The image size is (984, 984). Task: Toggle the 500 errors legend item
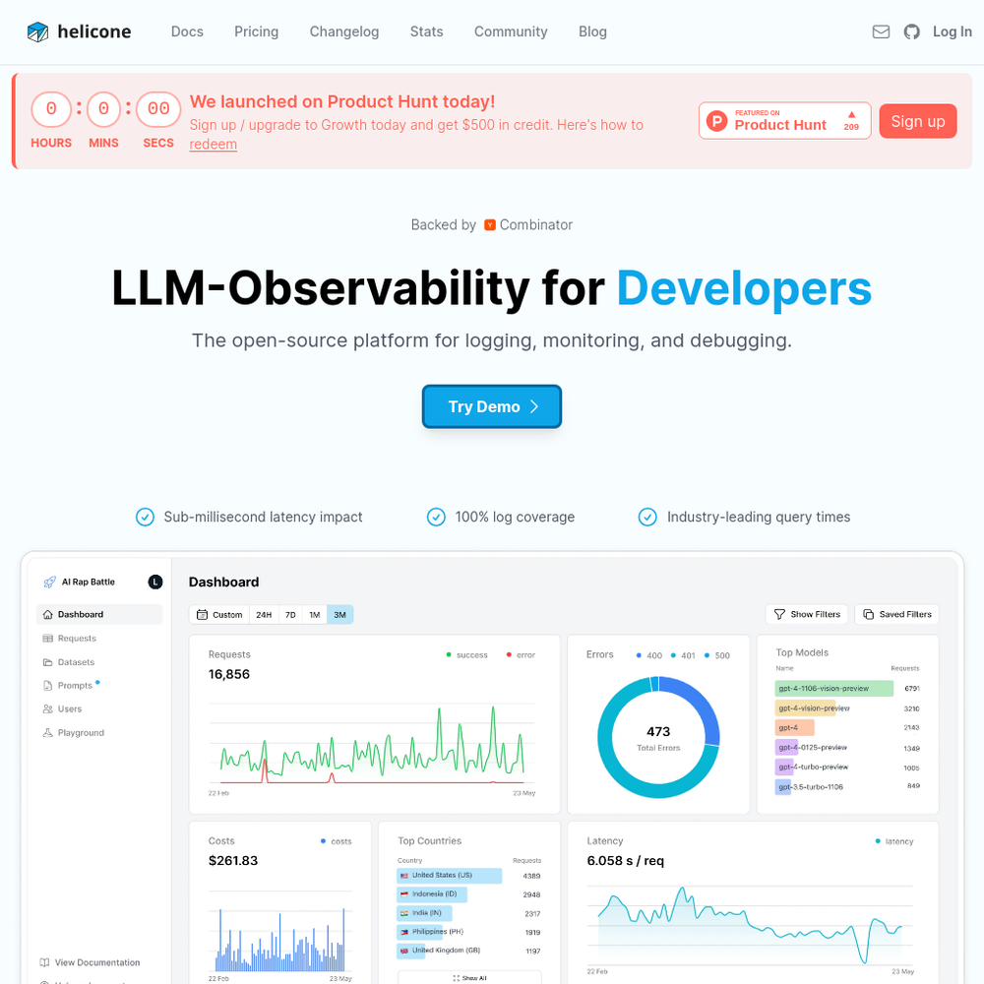coord(716,655)
